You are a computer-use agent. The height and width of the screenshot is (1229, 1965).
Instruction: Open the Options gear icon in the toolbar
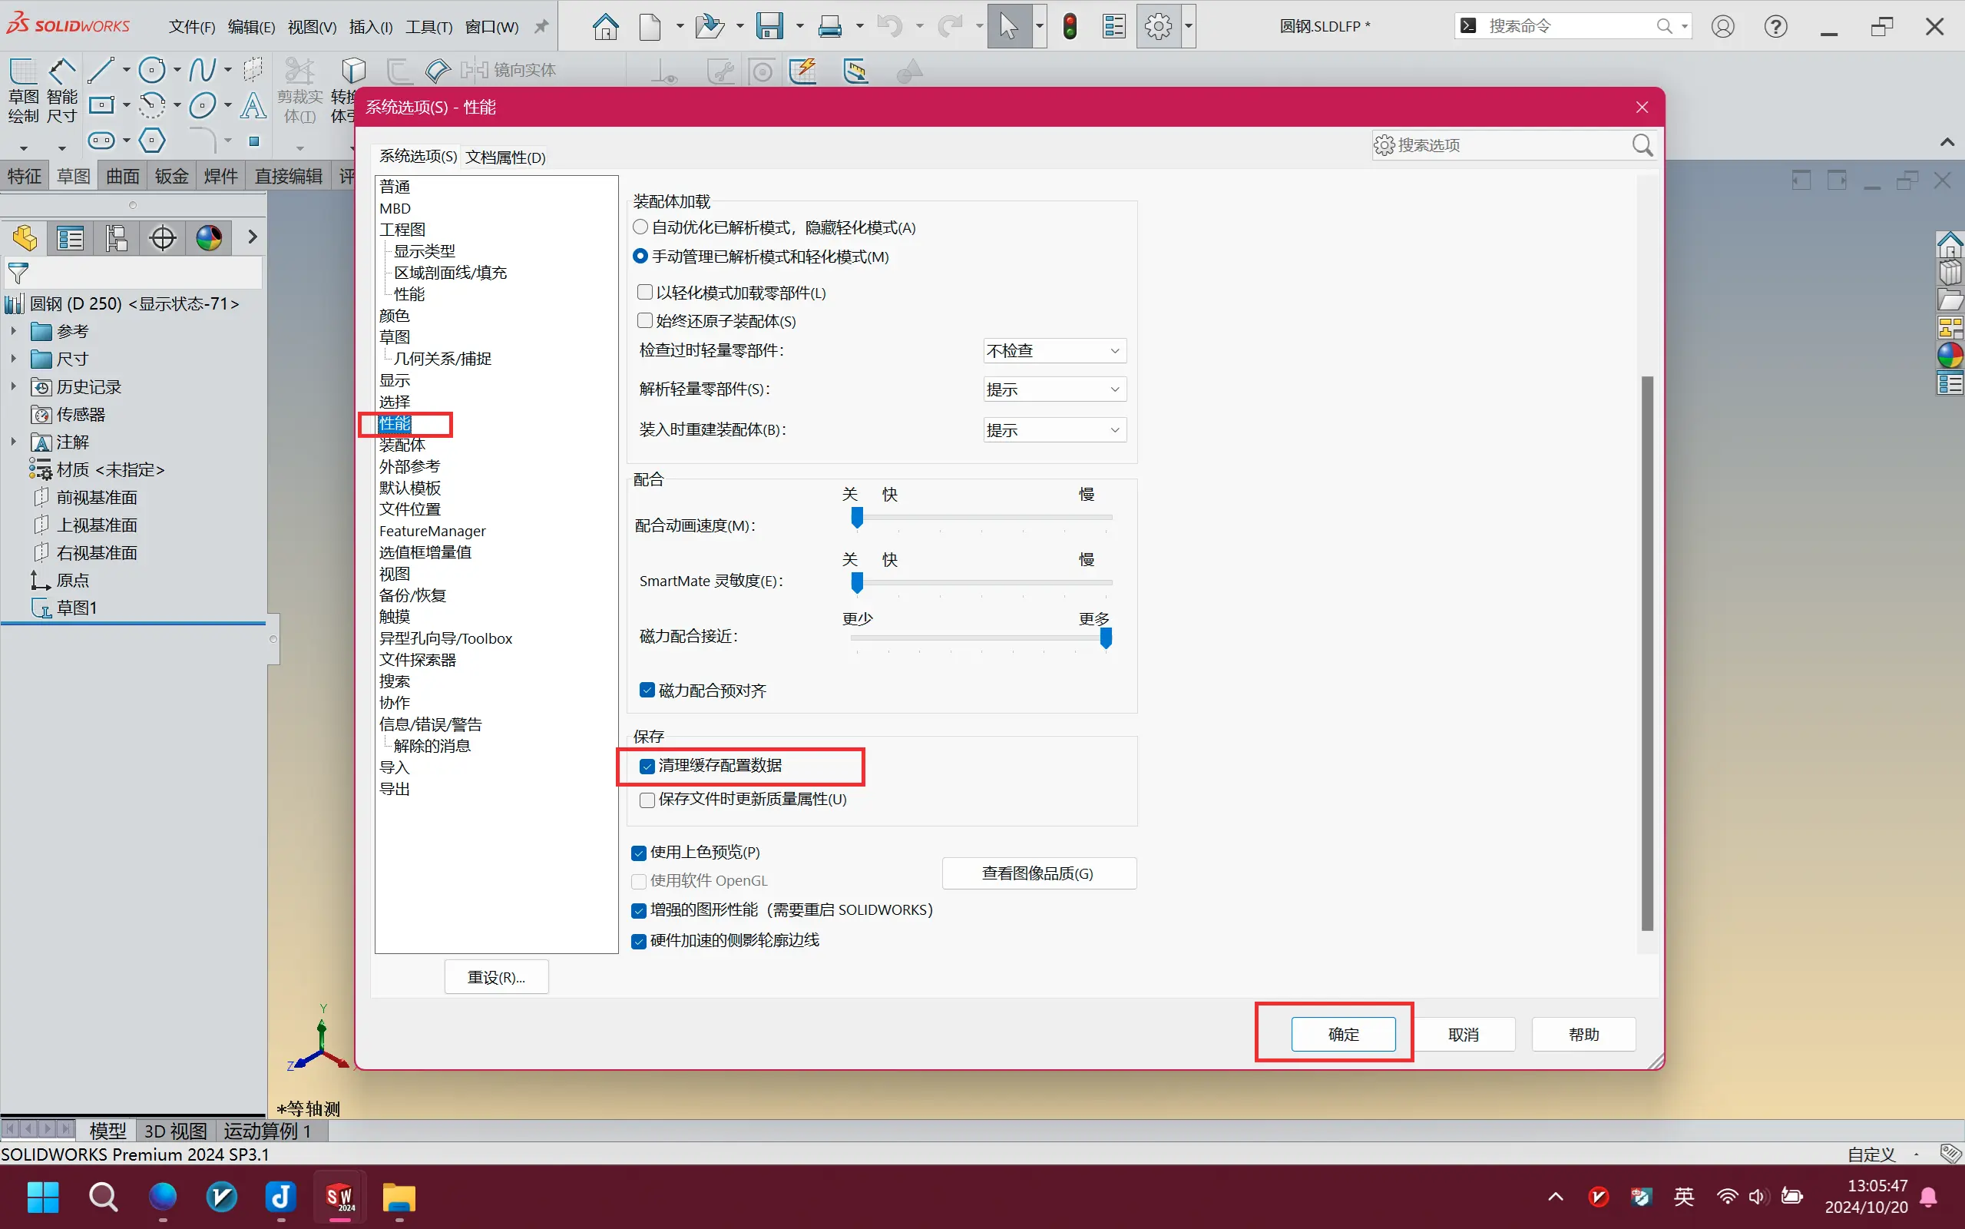click(x=1157, y=27)
